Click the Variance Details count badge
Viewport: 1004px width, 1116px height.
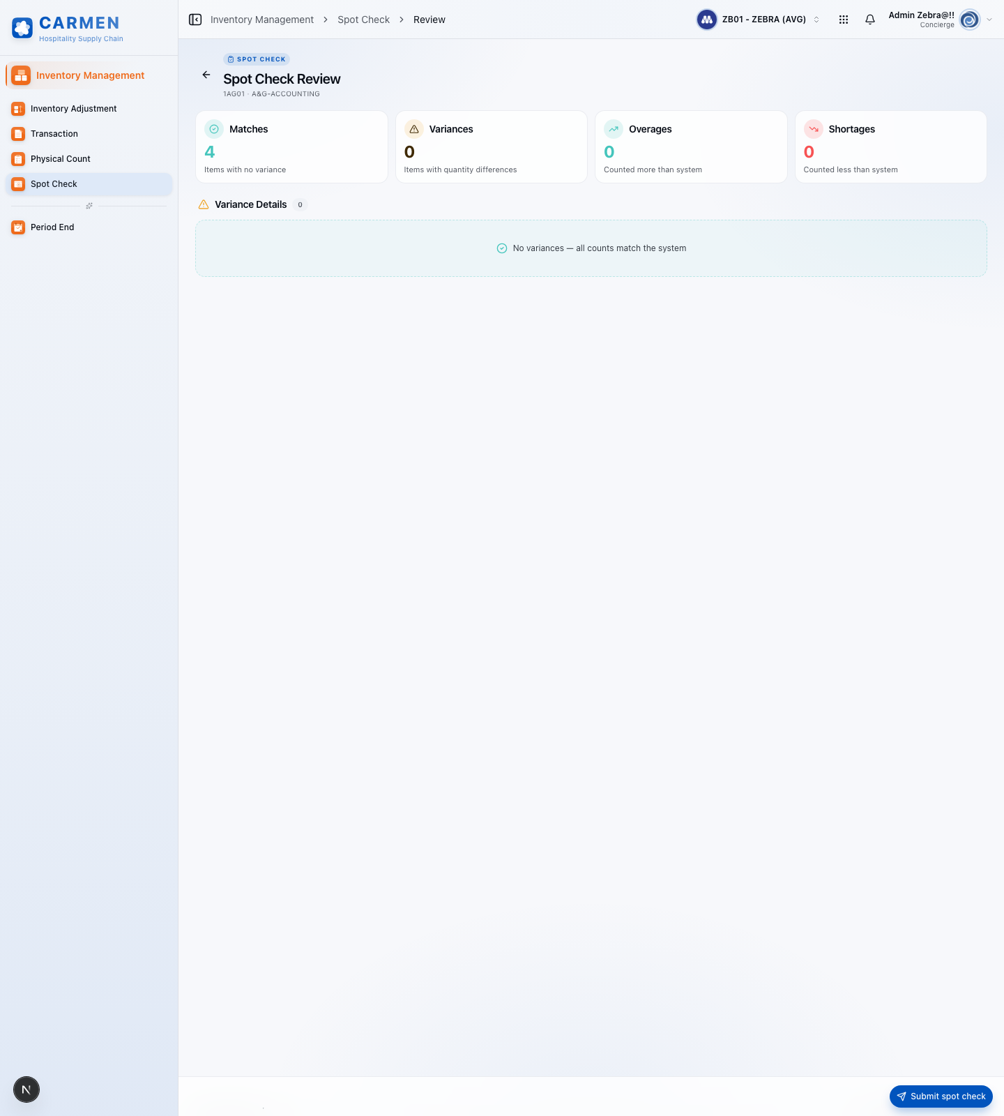(x=301, y=204)
